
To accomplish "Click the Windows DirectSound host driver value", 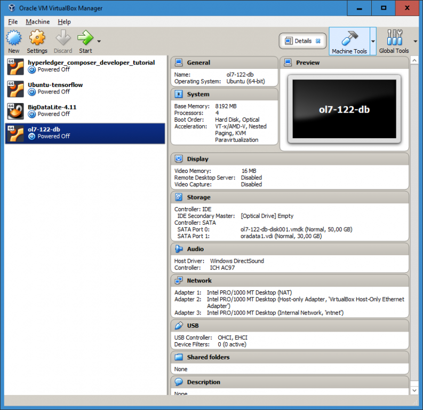I will pyautogui.click(x=237, y=261).
